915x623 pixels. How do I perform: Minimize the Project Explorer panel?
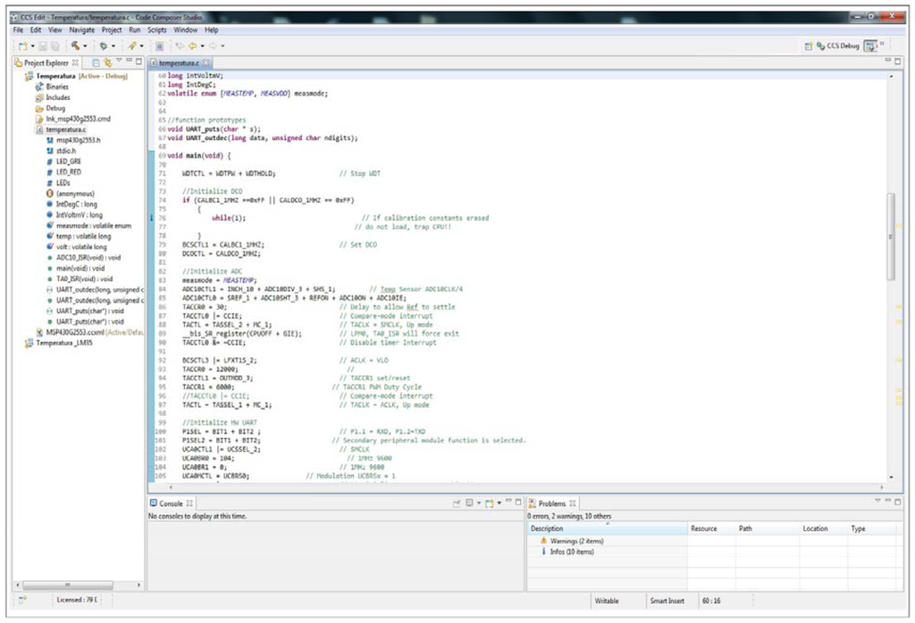129,62
